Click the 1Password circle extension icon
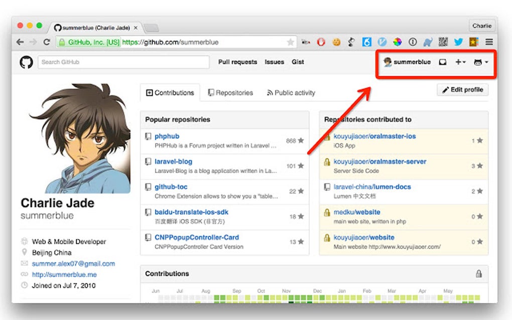The width and height of the screenshot is (512, 320). pyautogui.click(x=413, y=42)
